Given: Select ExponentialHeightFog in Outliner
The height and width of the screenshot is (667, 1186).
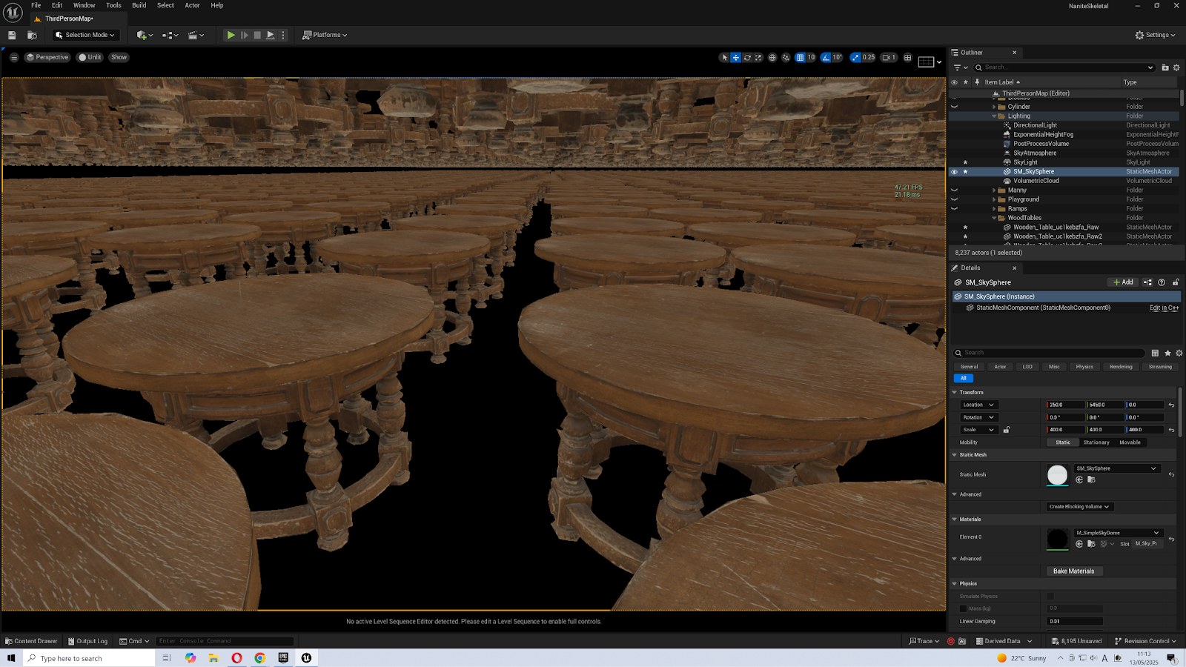Looking at the screenshot, I should click(1043, 135).
